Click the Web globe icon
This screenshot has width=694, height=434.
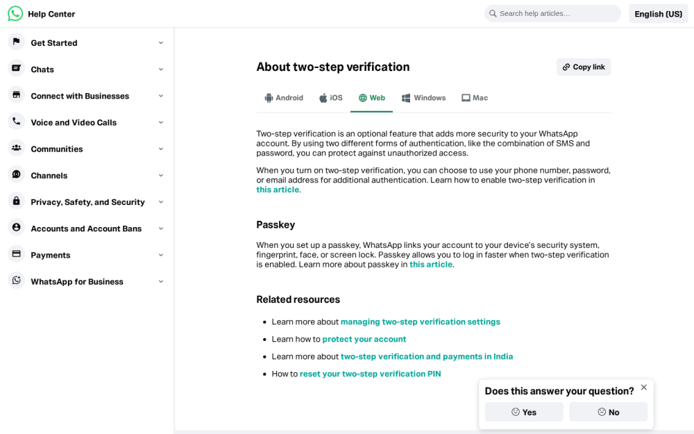(x=362, y=98)
